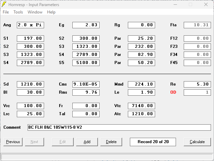This screenshot has height=161, width=214.
Task: Click the S5 field with 5100.00
Action: 86,63
